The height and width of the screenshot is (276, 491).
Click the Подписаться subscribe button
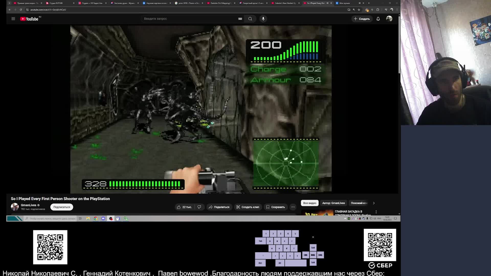pyautogui.click(x=62, y=207)
